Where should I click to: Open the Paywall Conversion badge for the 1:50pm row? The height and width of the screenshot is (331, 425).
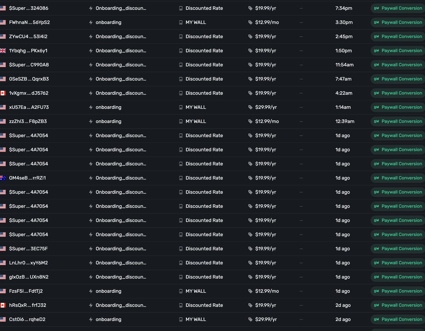[398, 51]
